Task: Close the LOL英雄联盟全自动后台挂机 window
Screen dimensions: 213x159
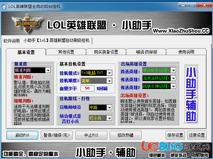Action: click(x=204, y=5)
